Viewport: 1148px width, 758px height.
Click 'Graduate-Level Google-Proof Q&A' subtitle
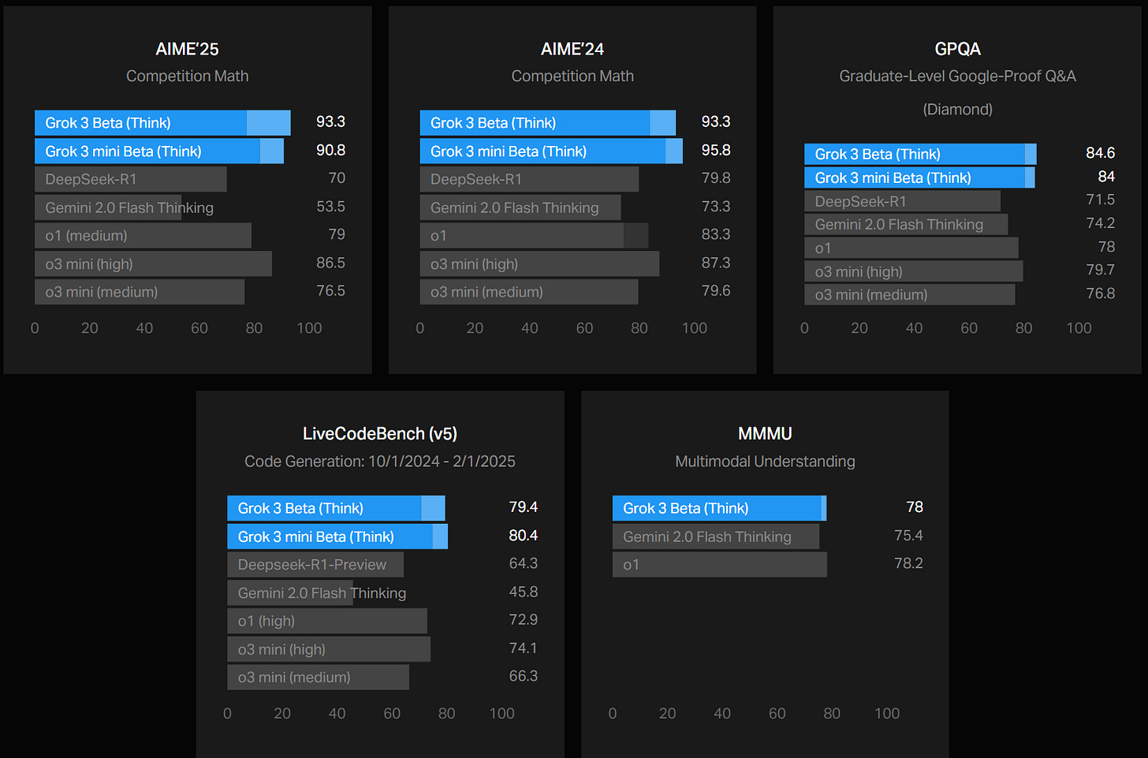957,77
